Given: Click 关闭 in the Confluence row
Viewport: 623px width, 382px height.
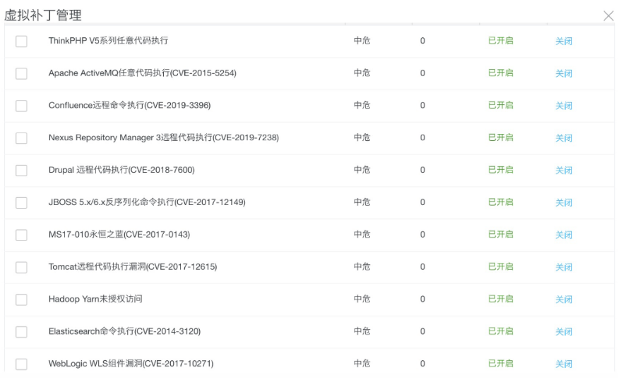Looking at the screenshot, I should (564, 106).
